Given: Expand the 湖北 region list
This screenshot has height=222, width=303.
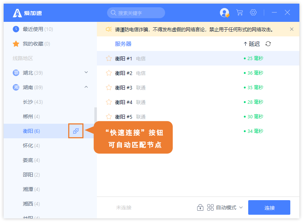Looking at the screenshot, I should click(x=86, y=72).
